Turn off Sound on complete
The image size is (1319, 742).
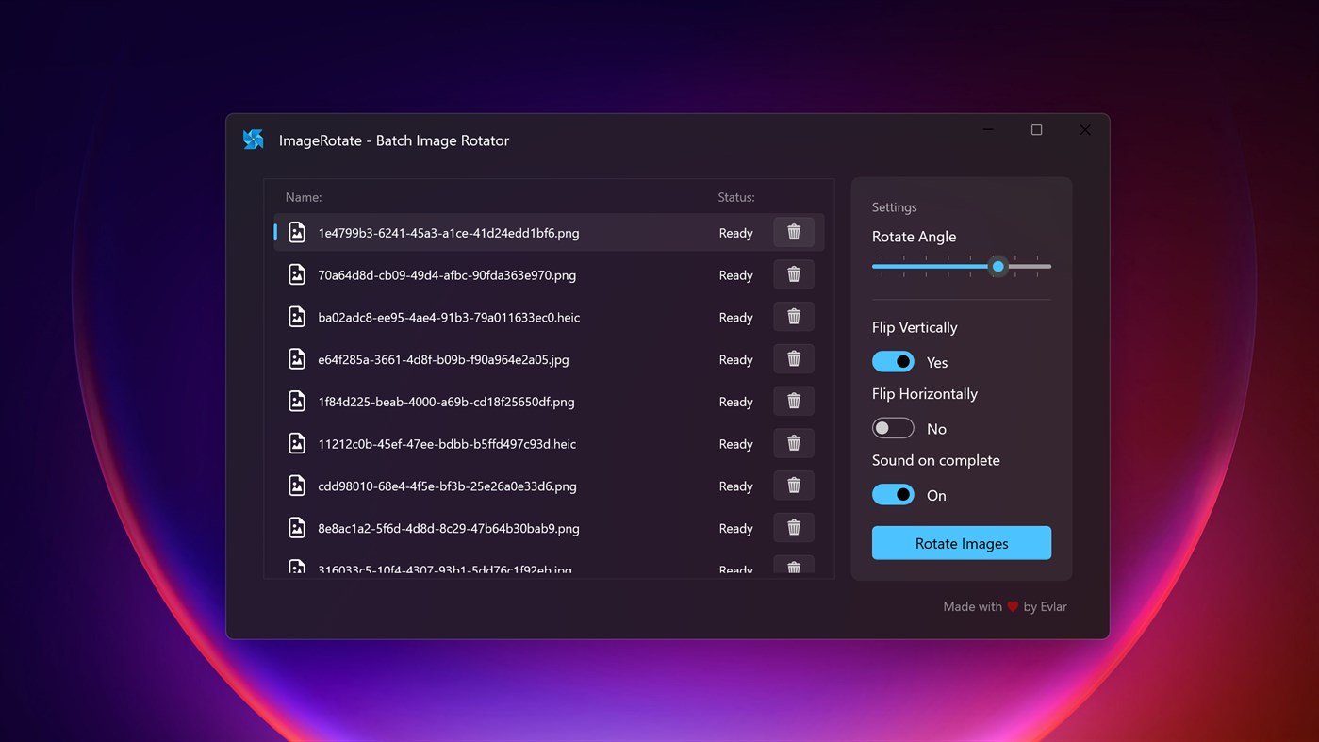pos(892,494)
